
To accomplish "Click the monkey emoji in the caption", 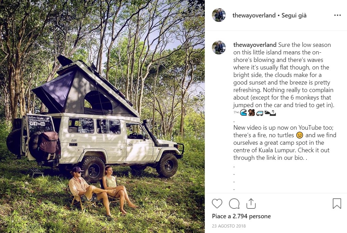I will [x=251, y=113].
